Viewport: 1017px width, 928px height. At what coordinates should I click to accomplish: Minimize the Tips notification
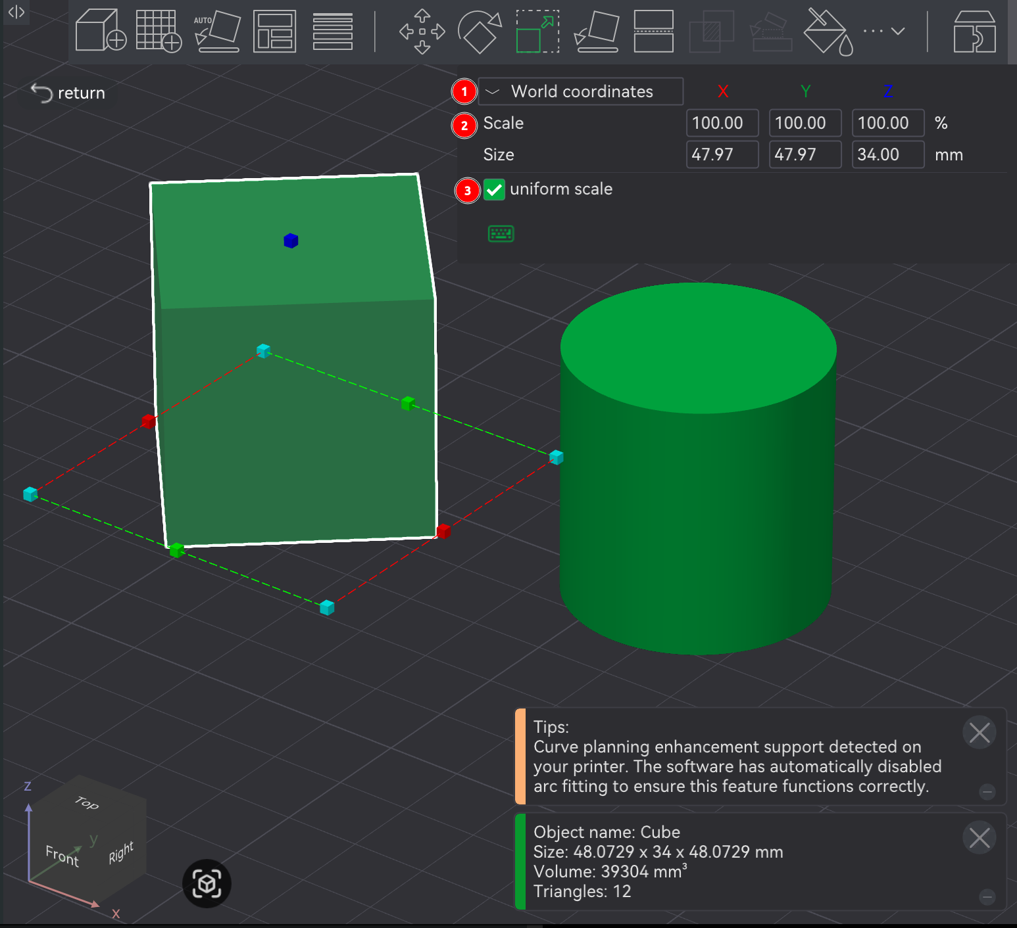pos(987,792)
